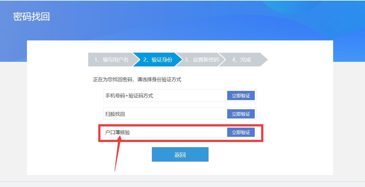Viewport: 365px width, 187px height.
Task: Click 立即验证 beside 户口簿核验
Action: [241, 132]
